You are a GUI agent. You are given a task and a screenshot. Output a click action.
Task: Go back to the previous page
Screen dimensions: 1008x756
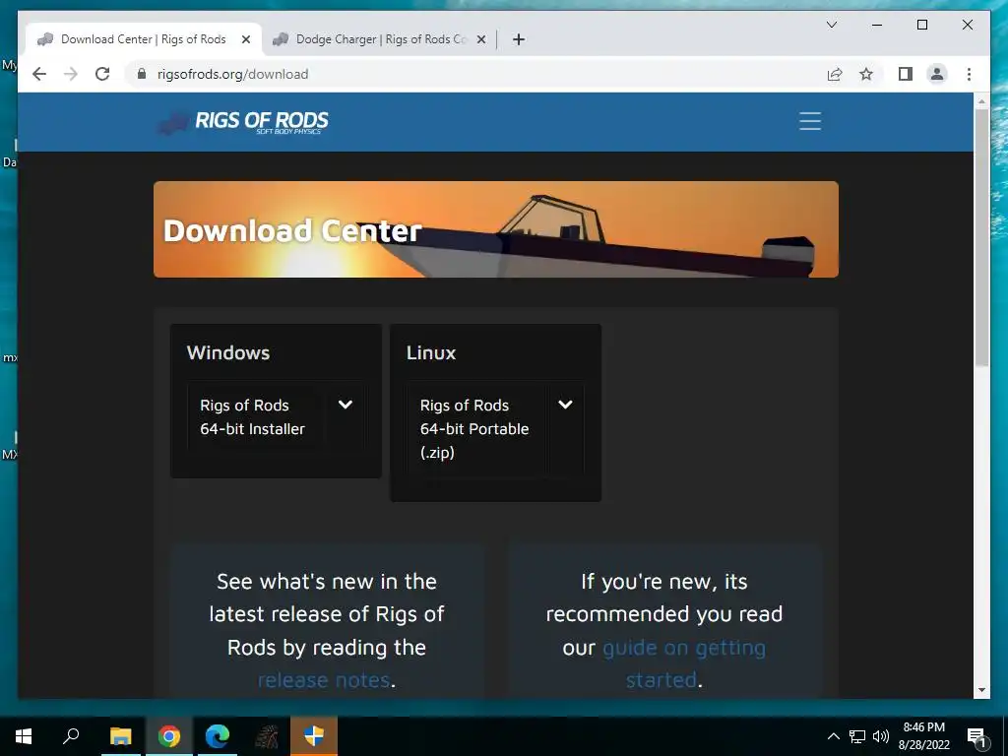tap(39, 74)
